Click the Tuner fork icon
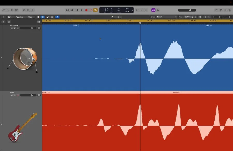This screenshot has width=233, height=151. click(142, 10)
